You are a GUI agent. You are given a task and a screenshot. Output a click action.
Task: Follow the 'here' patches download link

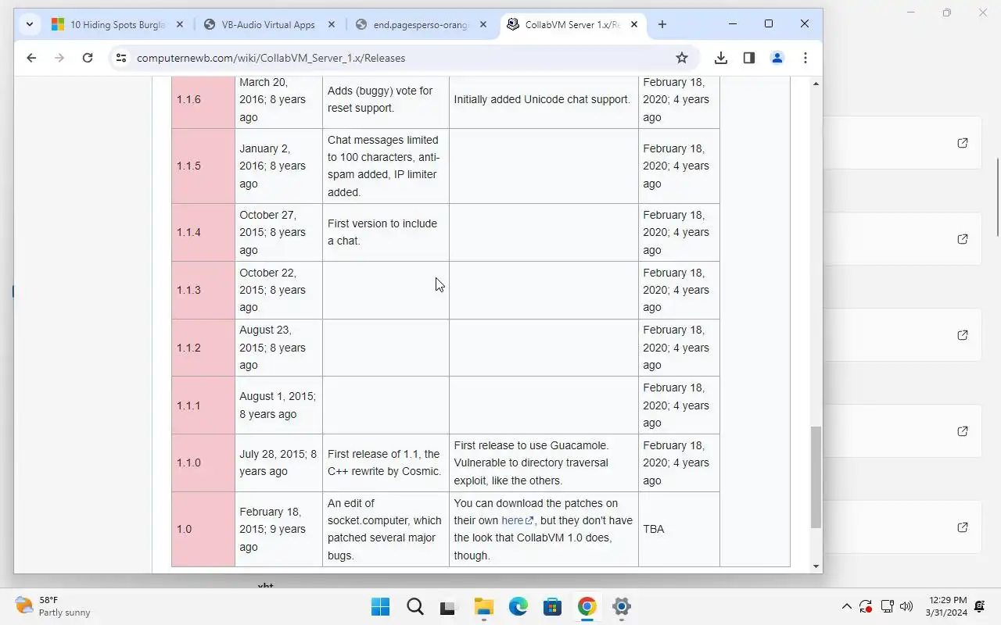(517, 520)
